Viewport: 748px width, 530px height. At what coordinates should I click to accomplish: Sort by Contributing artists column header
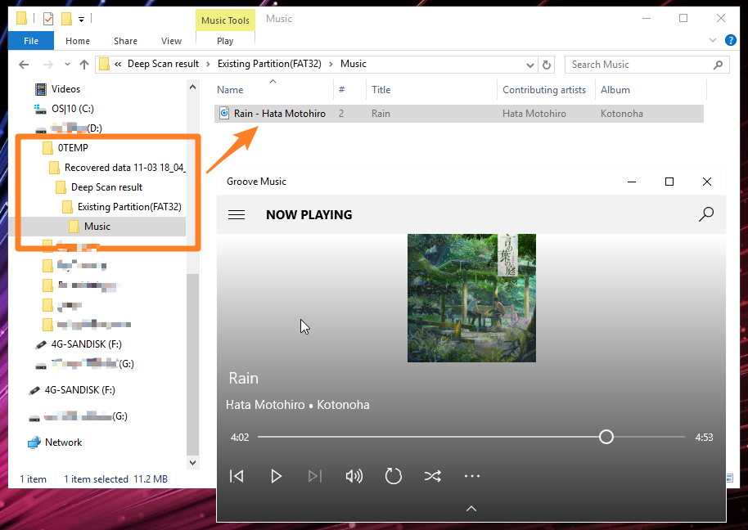[x=544, y=90]
